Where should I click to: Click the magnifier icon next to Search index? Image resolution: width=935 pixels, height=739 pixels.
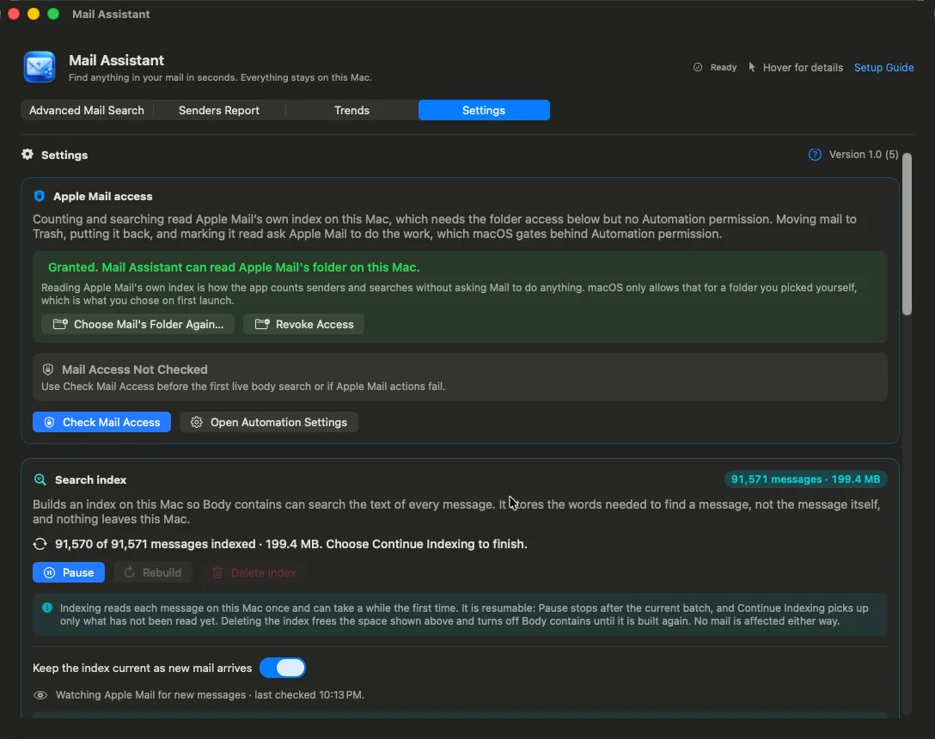click(x=40, y=479)
